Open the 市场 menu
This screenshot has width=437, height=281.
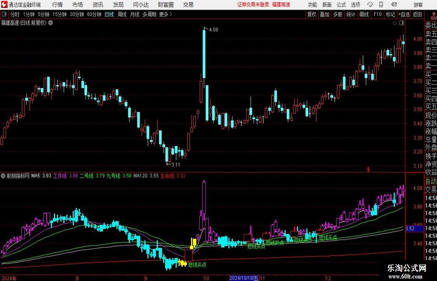click(78, 5)
